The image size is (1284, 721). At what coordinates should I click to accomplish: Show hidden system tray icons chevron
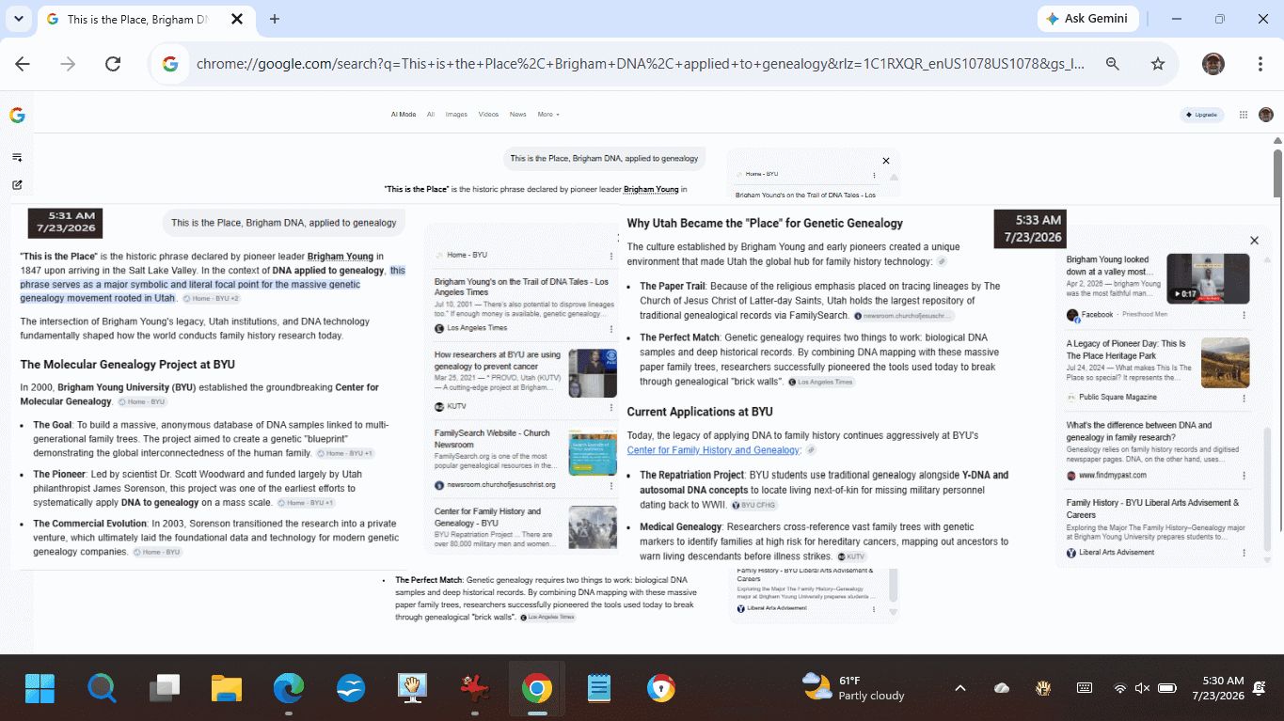coord(960,688)
